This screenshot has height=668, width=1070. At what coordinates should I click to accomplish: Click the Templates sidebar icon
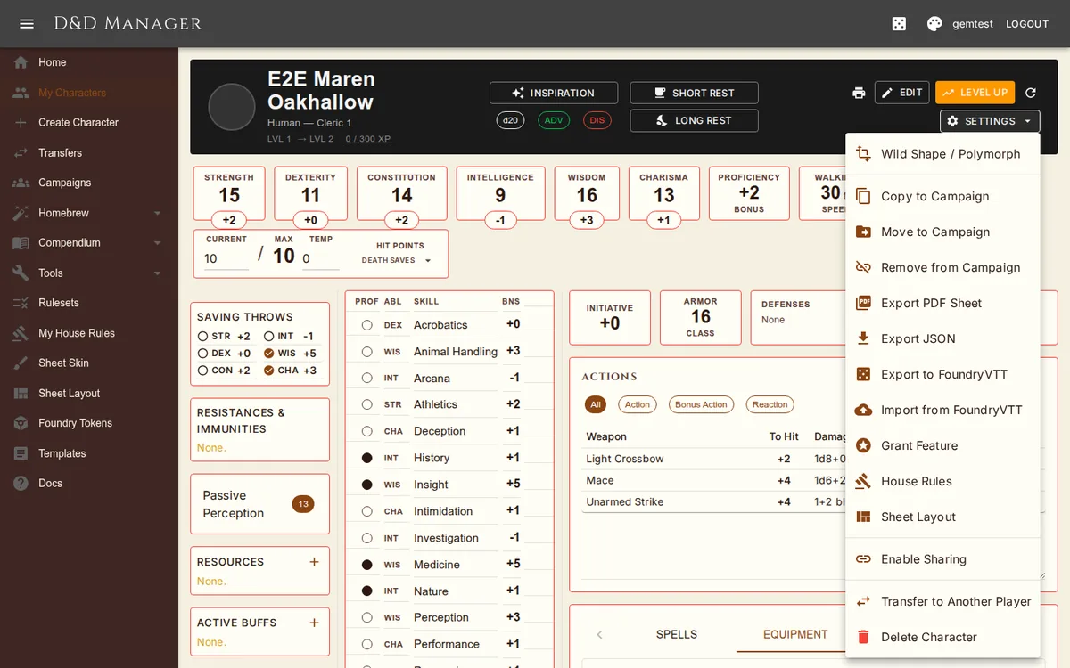pyautogui.click(x=21, y=453)
